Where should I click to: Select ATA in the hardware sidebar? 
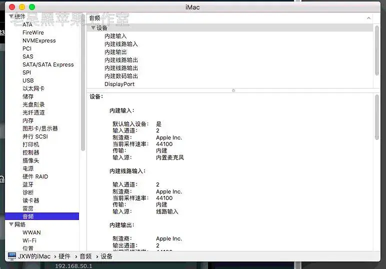coord(27,24)
